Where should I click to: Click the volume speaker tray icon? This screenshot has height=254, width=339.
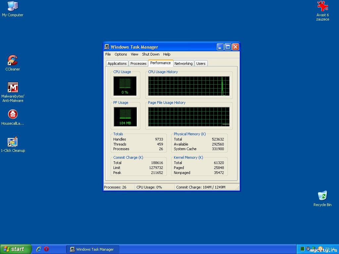coord(308,249)
